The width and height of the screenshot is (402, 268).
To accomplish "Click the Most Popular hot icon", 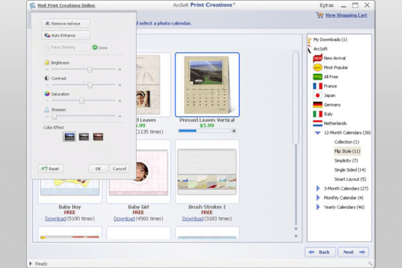I will point(317,67).
